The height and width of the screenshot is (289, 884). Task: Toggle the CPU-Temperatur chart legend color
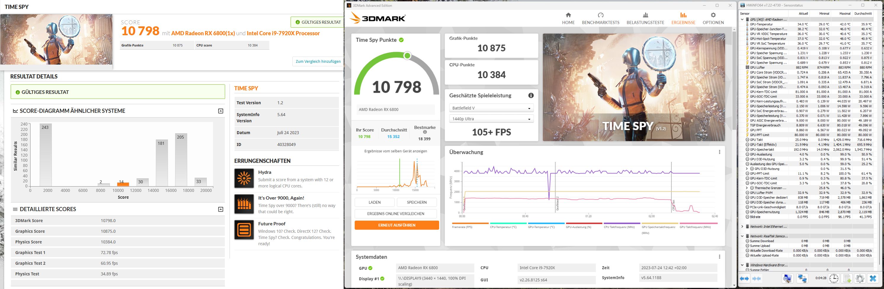point(508,223)
